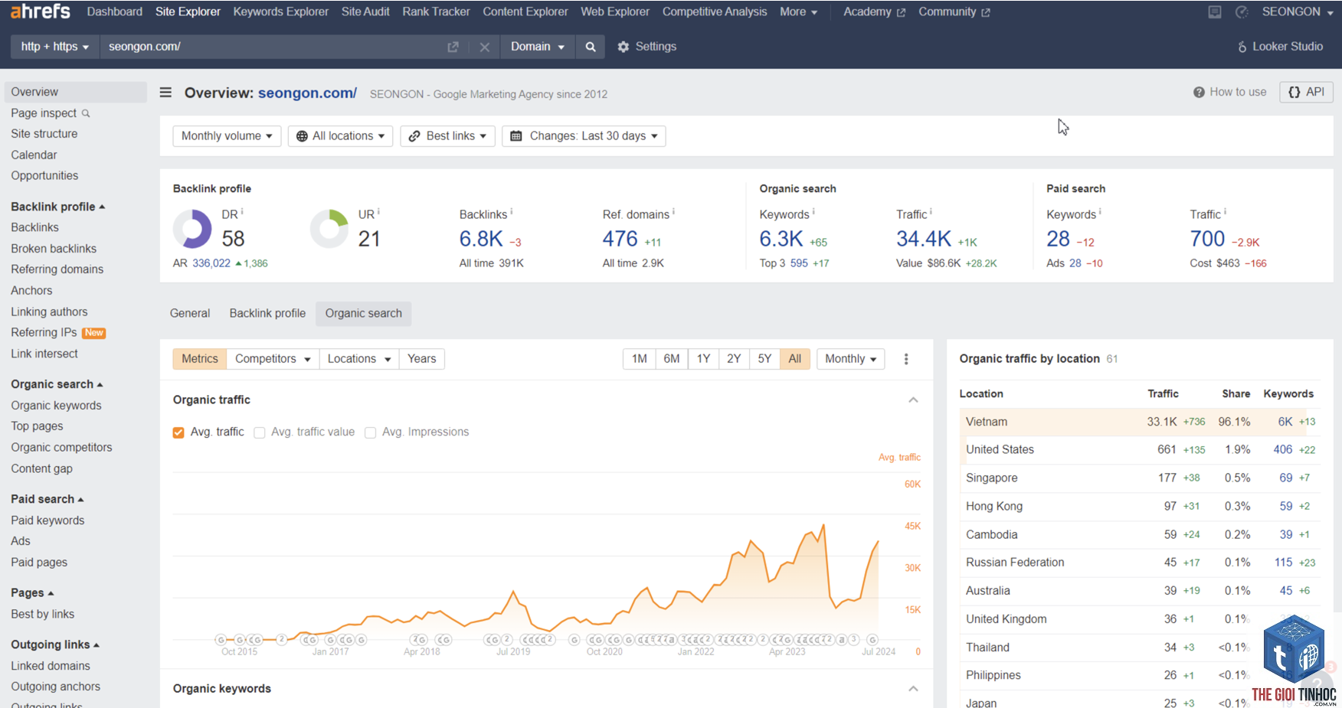1342x708 pixels.
Task: Click UR info icon
Action: pyautogui.click(x=378, y=211)
